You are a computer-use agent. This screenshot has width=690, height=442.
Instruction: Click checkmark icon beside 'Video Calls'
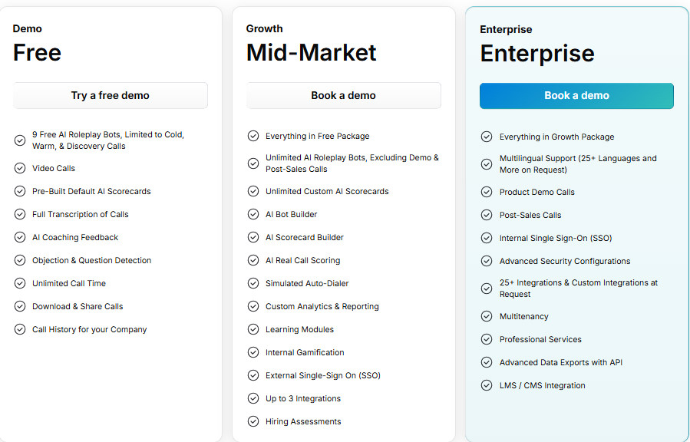coord(20,168)
